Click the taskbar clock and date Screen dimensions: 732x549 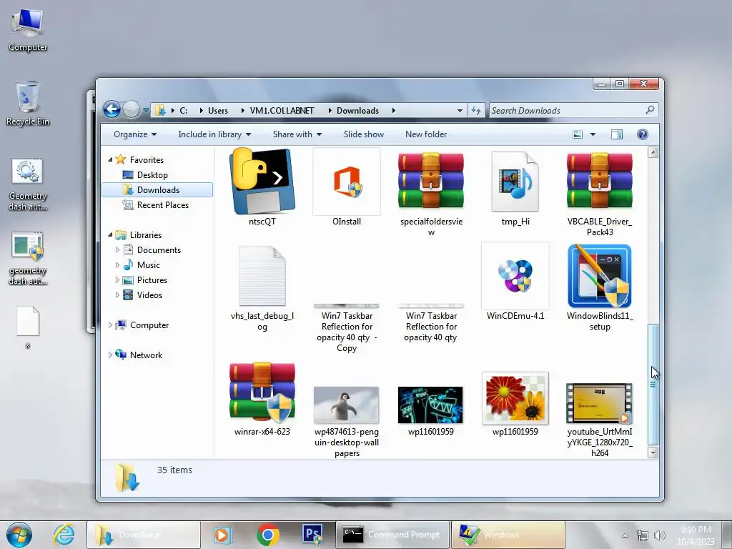tap(696, 535)
